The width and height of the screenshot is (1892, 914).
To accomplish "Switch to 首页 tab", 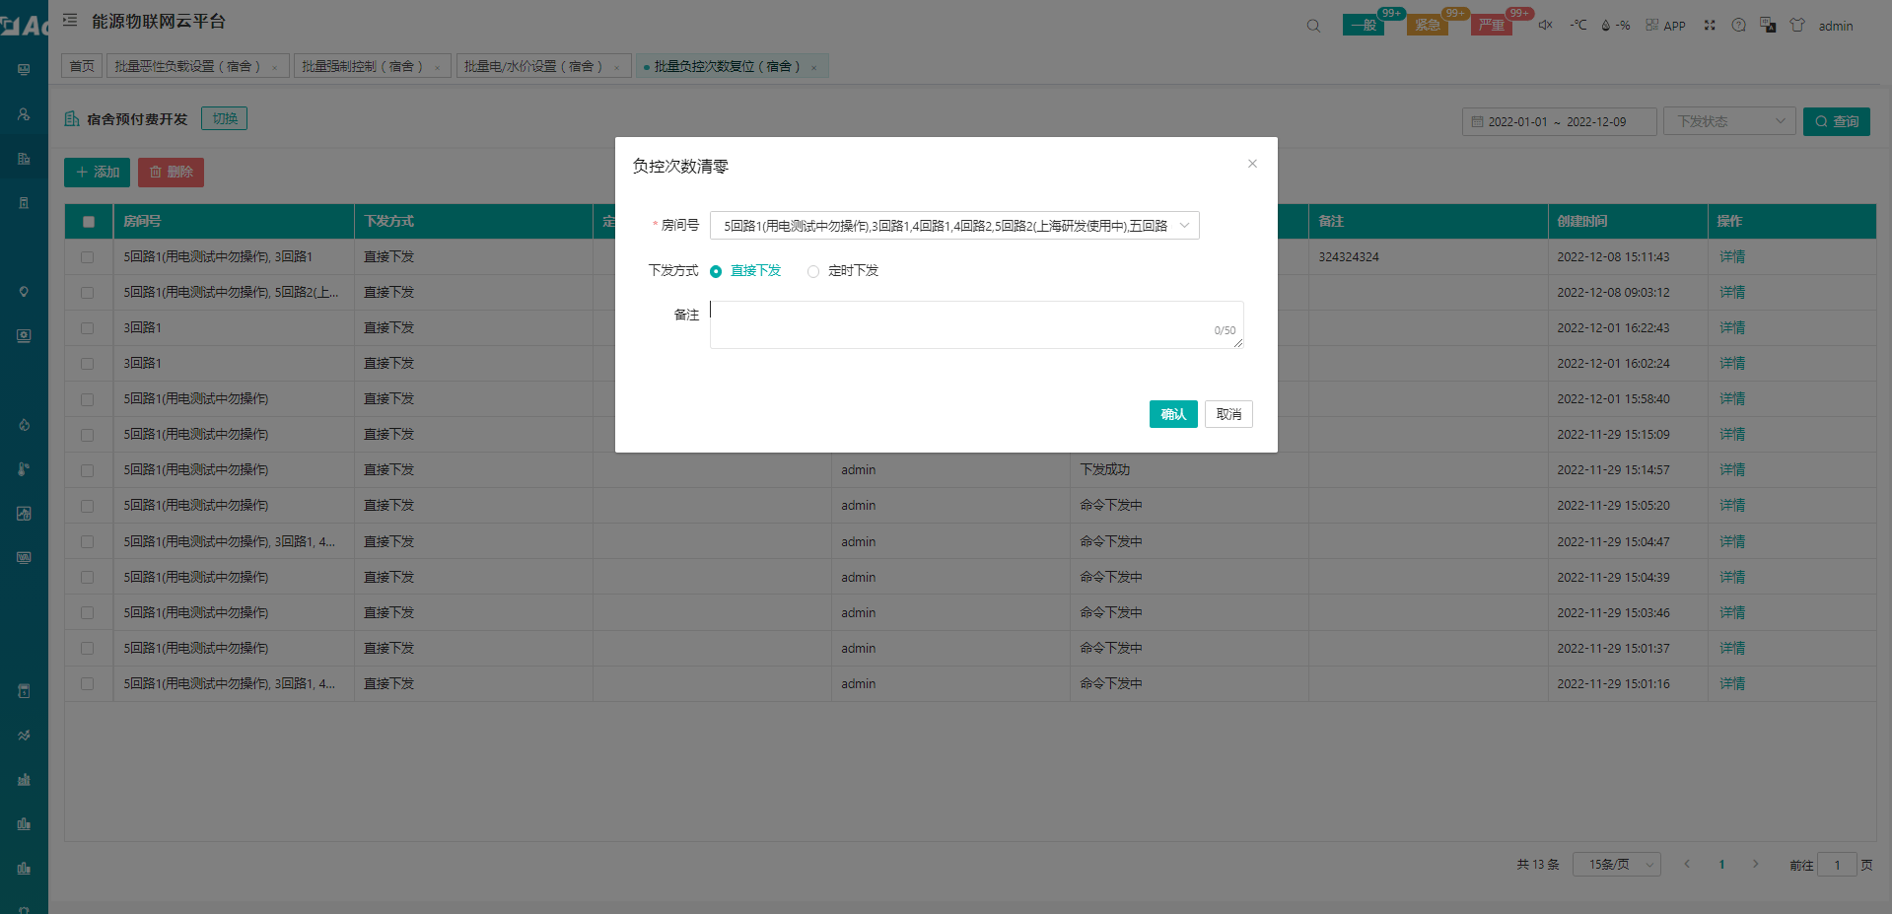I will pyautogui.click(x=82, y=66).
